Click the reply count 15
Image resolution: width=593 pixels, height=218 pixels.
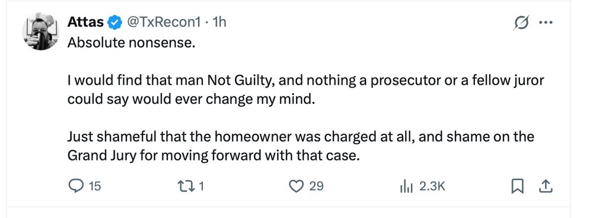click(95, 186)
